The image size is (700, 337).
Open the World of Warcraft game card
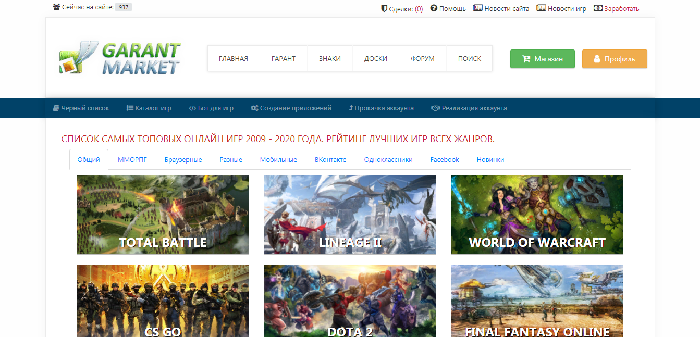pyautogui.click(x=537, y=215)
